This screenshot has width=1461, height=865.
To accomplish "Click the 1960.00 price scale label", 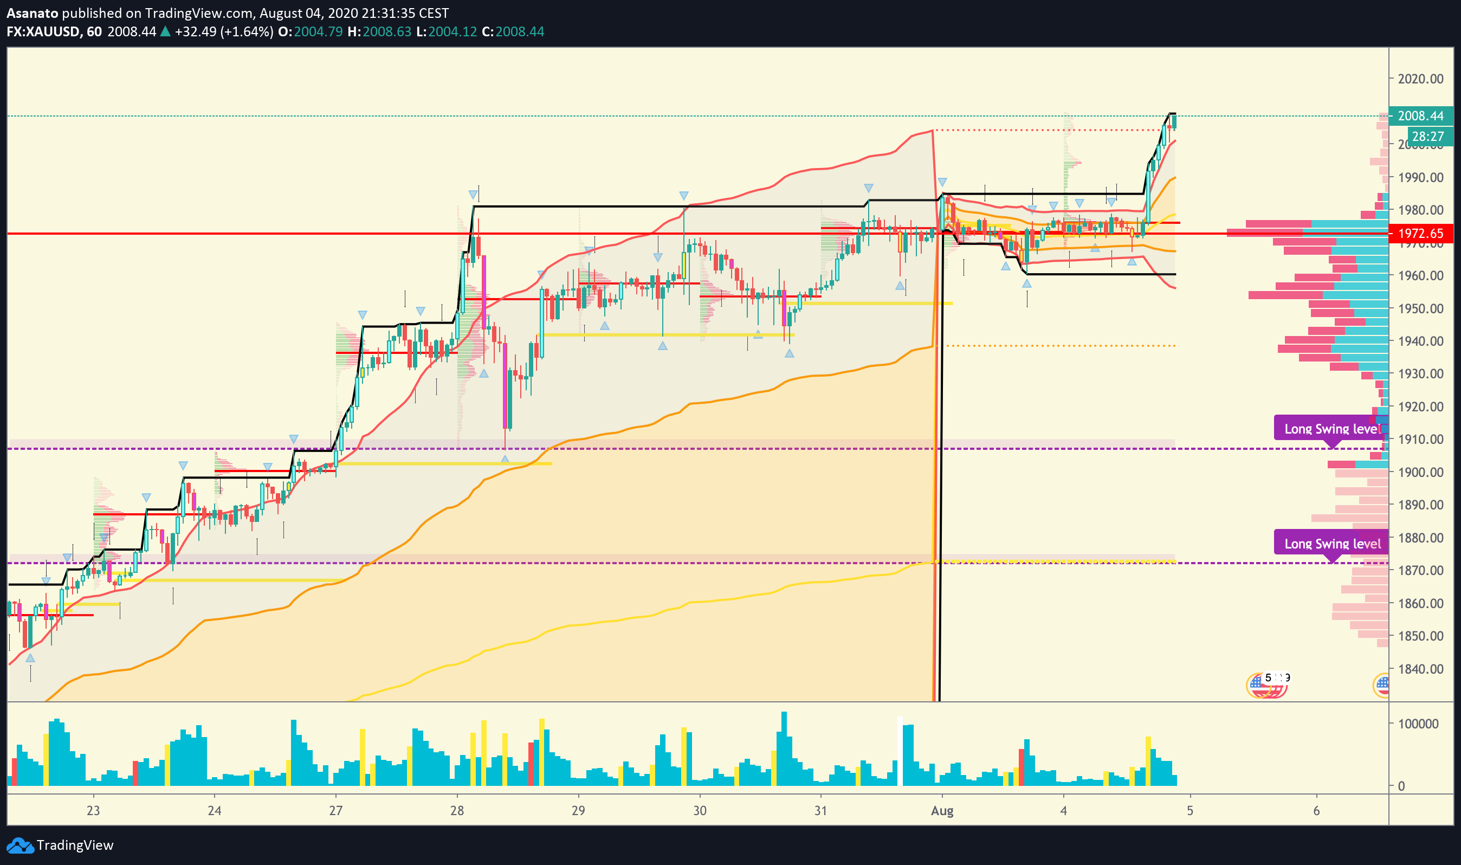I will pos(1421,275).
